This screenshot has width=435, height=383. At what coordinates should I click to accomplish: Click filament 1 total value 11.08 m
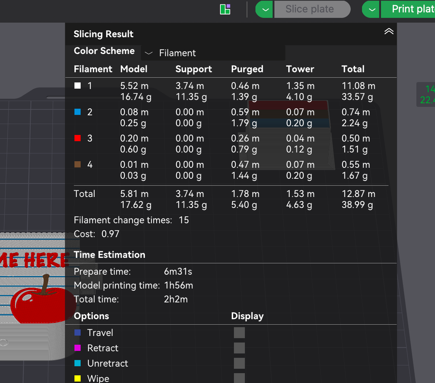tap(358, 86)
